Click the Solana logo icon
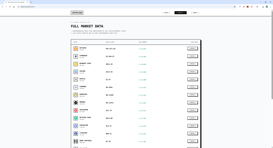The height and width of the screenshot is (148, 273). pyautogui.click(x=76, y=72)
